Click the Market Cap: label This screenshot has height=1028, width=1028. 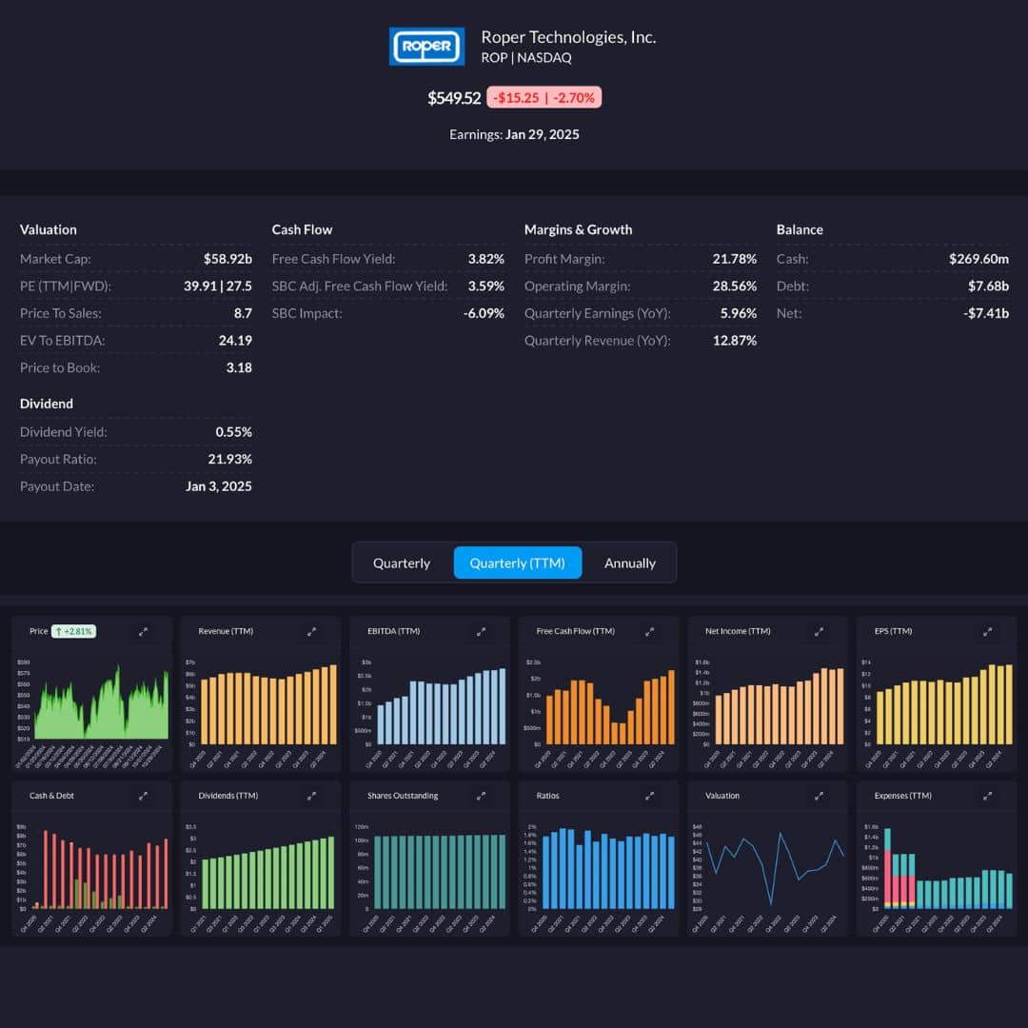pos(55,259)
